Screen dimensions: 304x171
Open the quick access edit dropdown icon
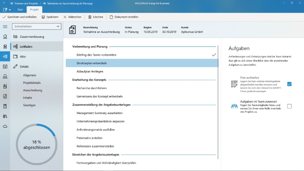click(x=7, y=10)
